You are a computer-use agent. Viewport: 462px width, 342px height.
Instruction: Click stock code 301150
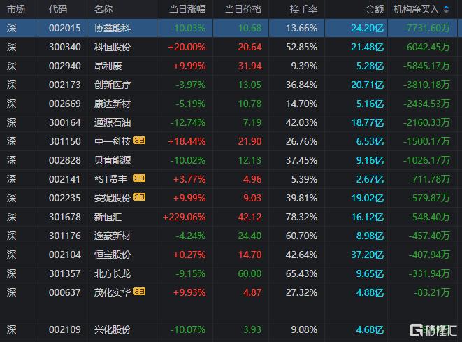click(65, 141)
